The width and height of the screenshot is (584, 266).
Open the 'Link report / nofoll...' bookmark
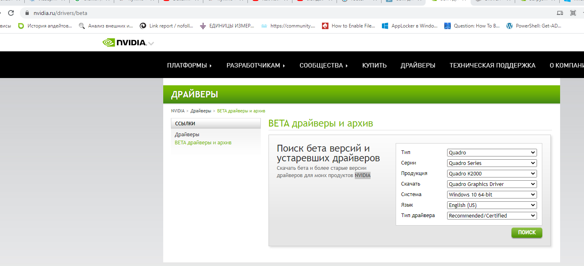pos(166,26)
